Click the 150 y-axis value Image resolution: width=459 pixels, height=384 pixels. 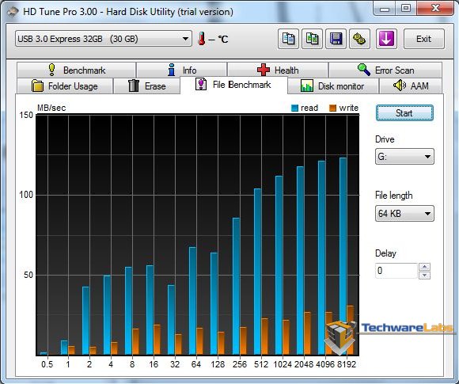pos(26,115)
